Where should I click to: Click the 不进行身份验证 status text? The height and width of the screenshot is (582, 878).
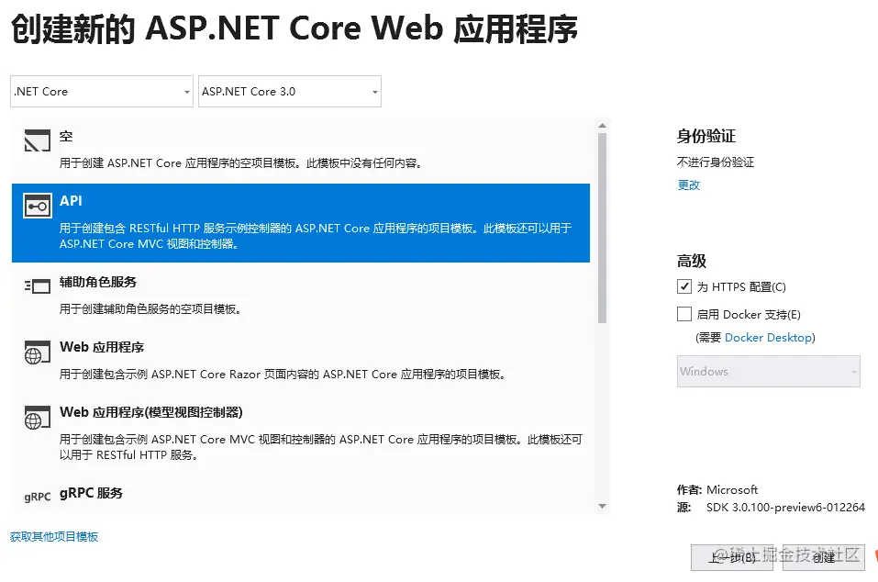pyautogui.click(x=716, y=162)
